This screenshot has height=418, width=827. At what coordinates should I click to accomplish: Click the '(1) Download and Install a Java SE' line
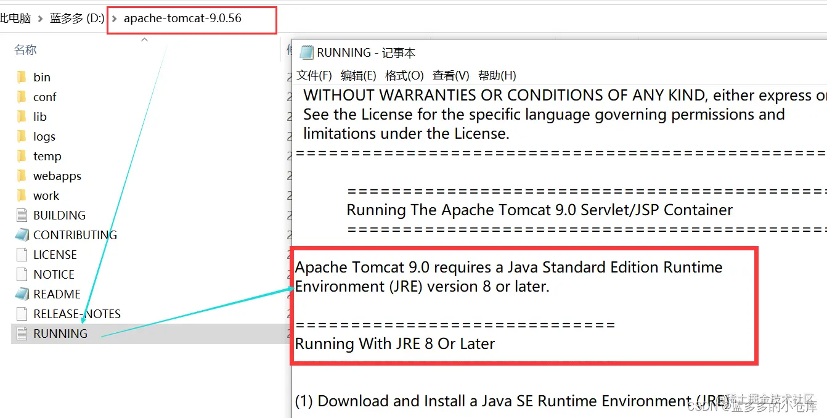(x=512, y=401)
